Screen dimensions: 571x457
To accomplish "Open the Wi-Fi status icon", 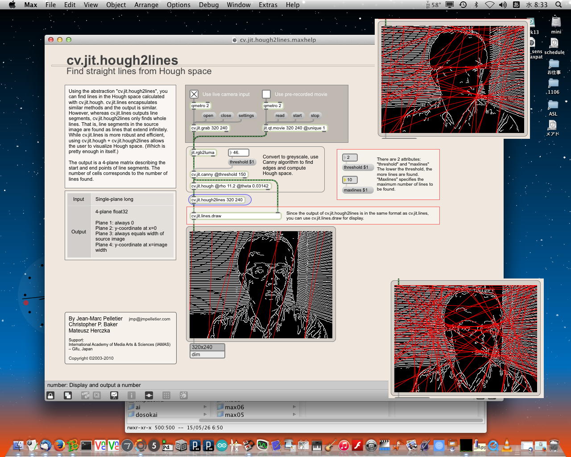I will point(489,5).
